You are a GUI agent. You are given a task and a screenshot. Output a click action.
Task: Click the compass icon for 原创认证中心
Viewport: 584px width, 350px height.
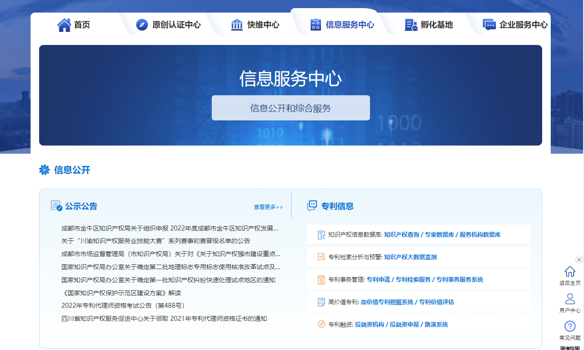click(142, 25)
